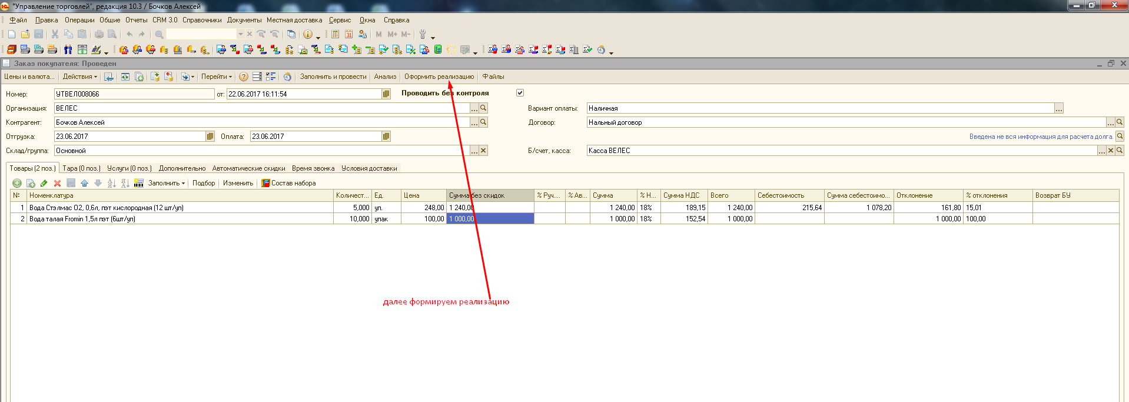Open the calculator icon in the top toolbar
1129x402 pixels.
coord(335,34)
